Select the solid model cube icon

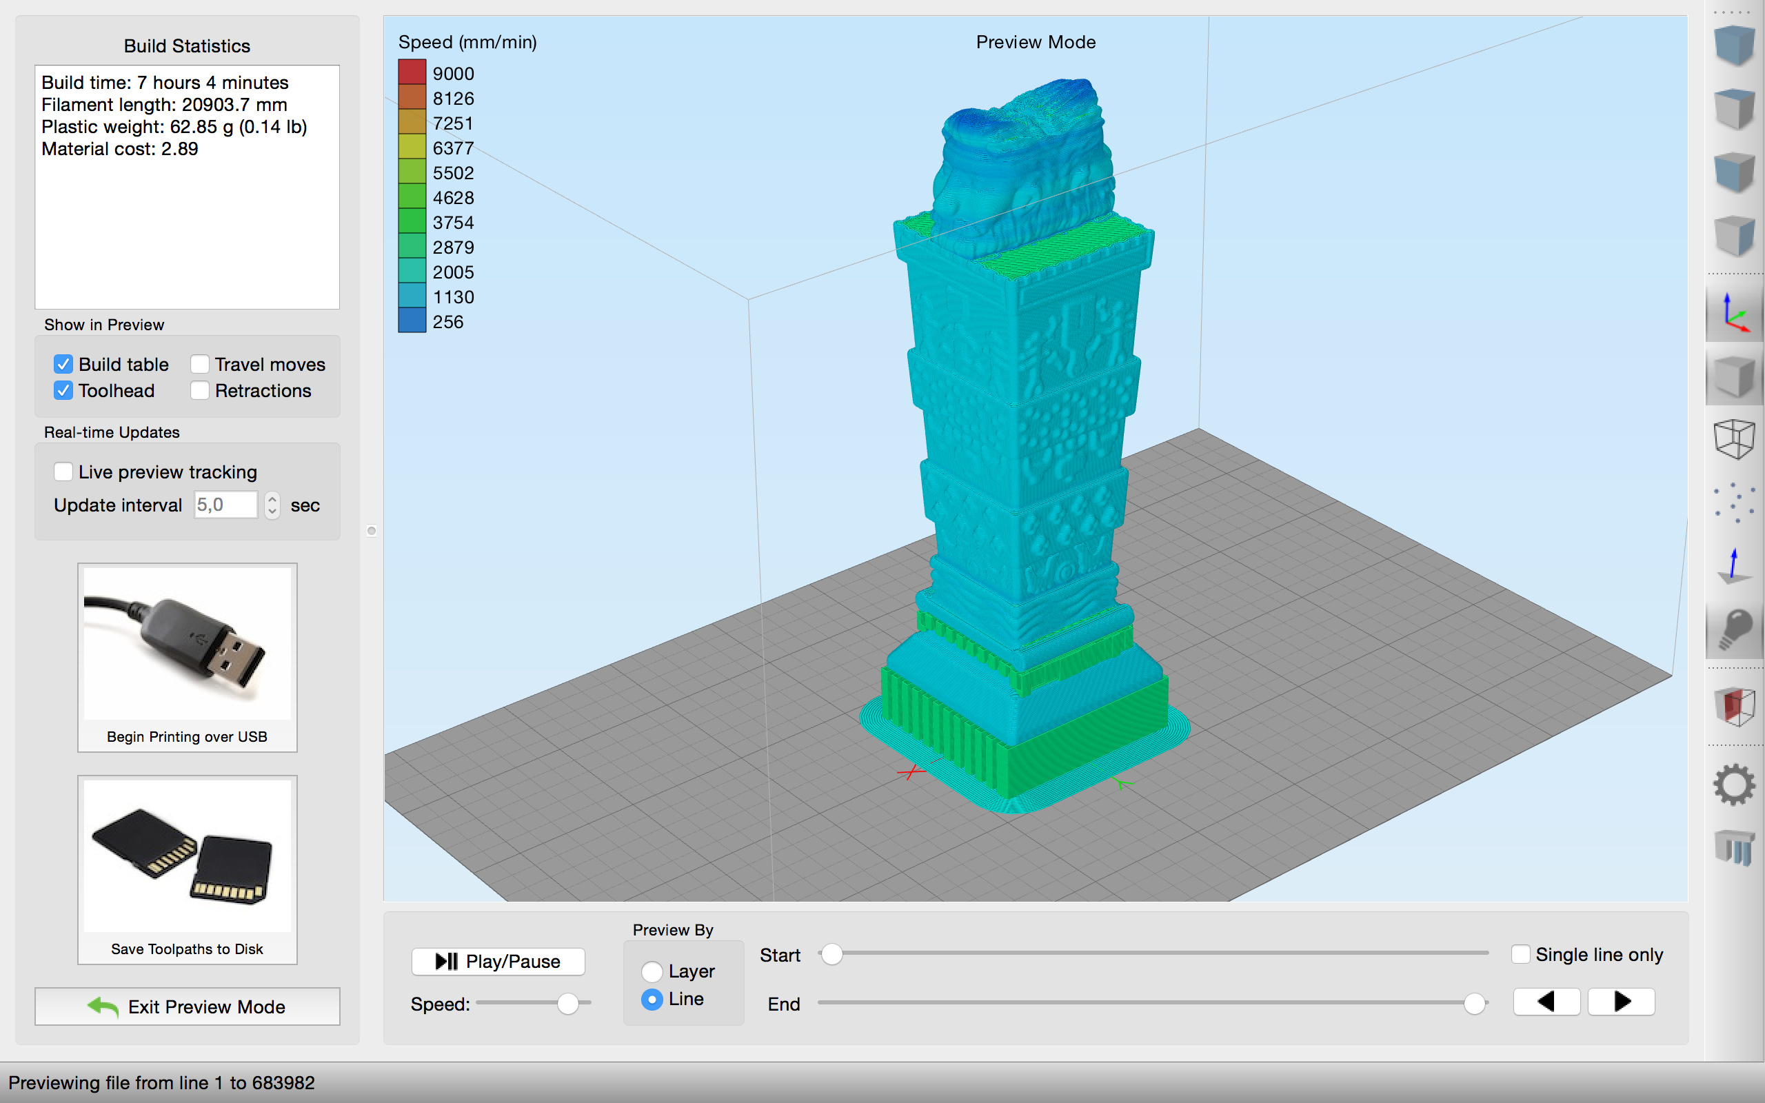click(x=1734, y=377)
